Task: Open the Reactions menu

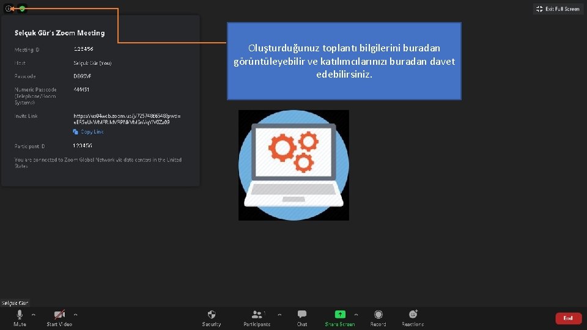Action: [x=413, y=318]
